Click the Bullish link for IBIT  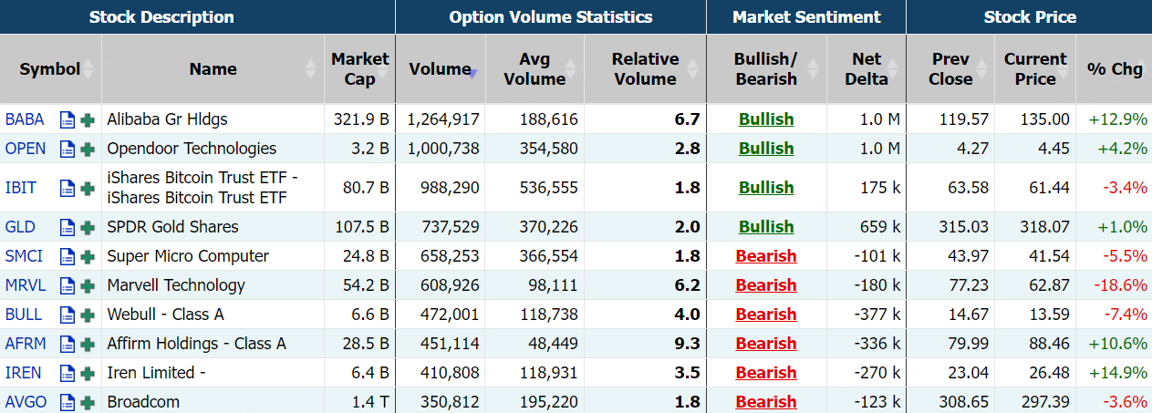coord(766,188)
